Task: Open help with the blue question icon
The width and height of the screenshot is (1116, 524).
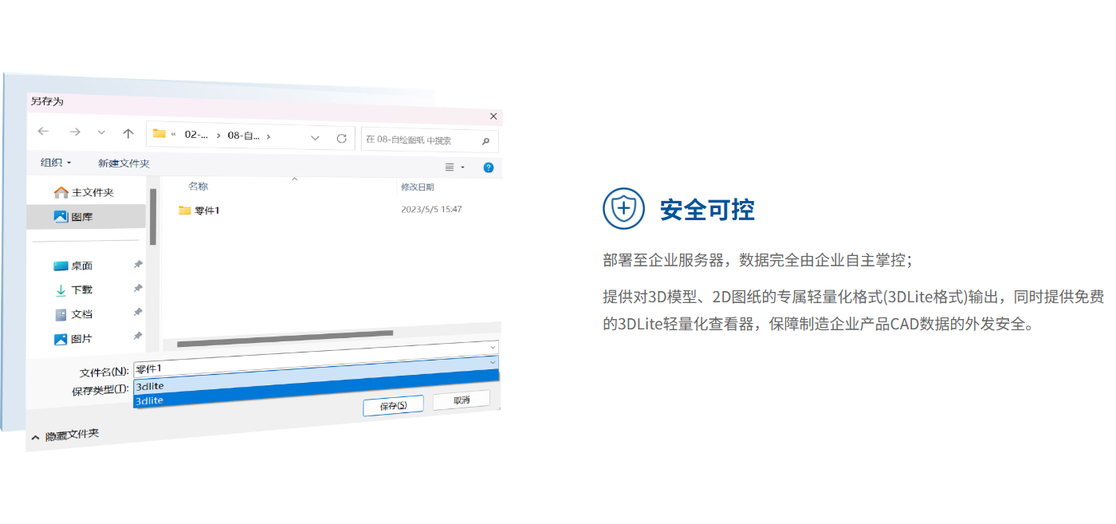Action: coord(489,167)
